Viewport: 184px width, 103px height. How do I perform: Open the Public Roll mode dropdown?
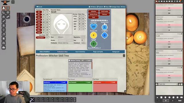click(x=168, y=84)
